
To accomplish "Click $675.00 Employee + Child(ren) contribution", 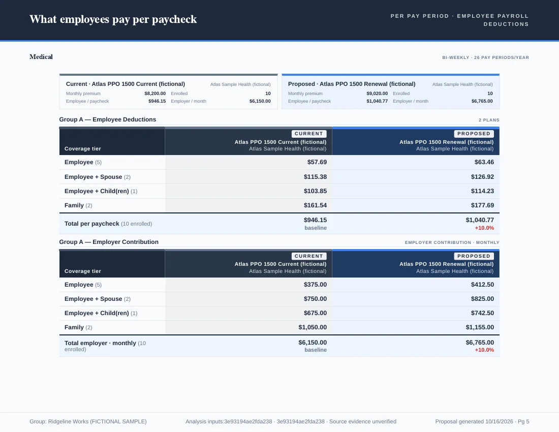I will pyautogui.click(x=315, y=313).
